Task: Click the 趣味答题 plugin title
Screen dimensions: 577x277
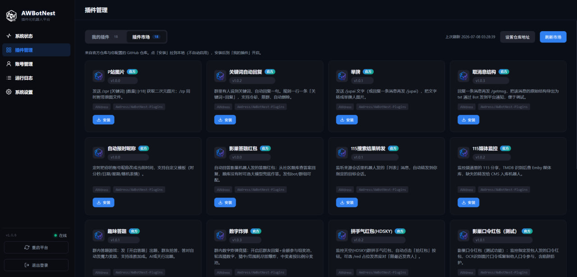Action: click(117, 231)
